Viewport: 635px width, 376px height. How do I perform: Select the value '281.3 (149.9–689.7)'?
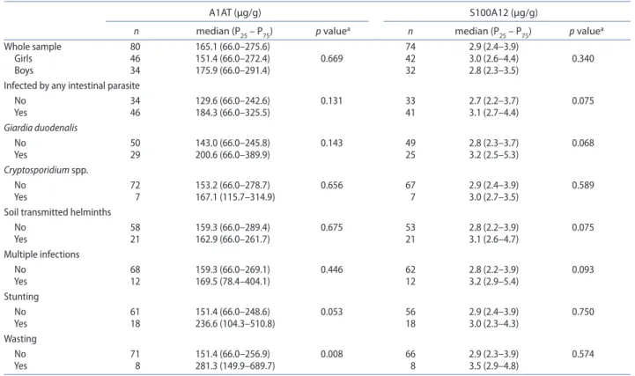235,366
